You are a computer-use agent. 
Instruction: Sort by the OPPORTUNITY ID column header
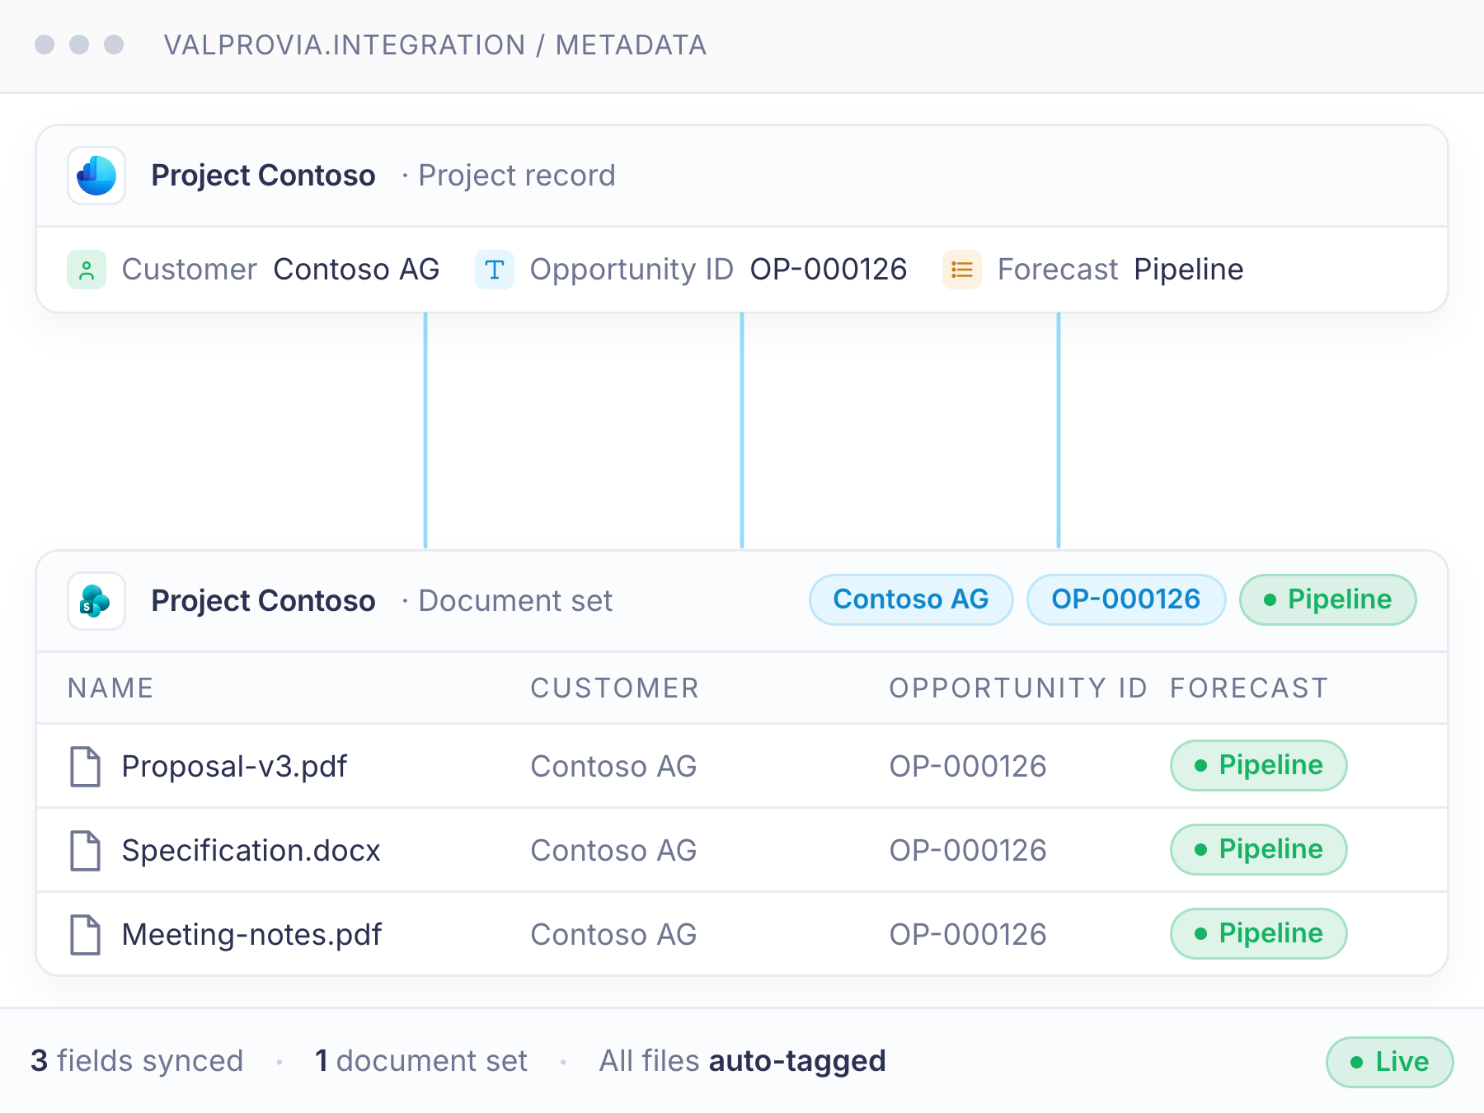tap(1018, 688)
